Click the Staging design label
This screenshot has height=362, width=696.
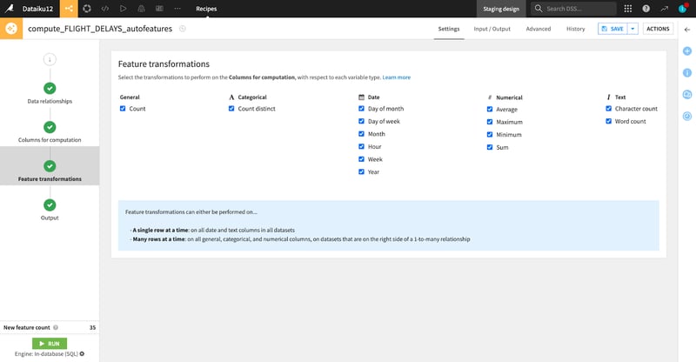(x=501, y=9)
